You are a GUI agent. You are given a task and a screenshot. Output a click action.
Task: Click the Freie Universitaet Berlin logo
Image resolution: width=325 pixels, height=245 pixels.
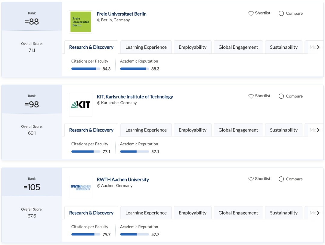click(x=80, y=22)
